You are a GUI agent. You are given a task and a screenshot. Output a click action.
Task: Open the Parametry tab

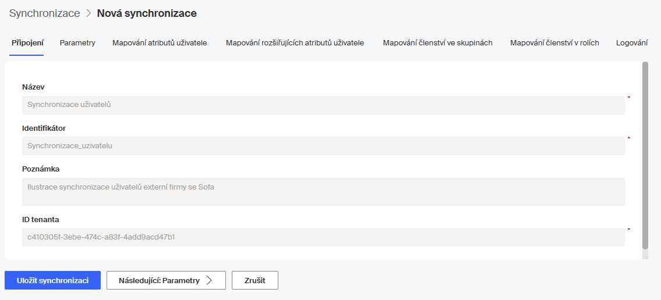pyautogui.click(x=77, y=43)
